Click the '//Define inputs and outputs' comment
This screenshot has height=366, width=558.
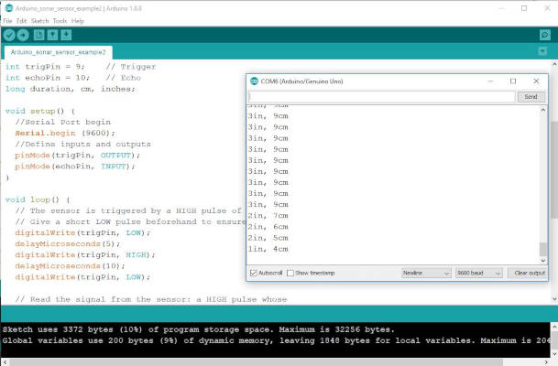point(82,144)
